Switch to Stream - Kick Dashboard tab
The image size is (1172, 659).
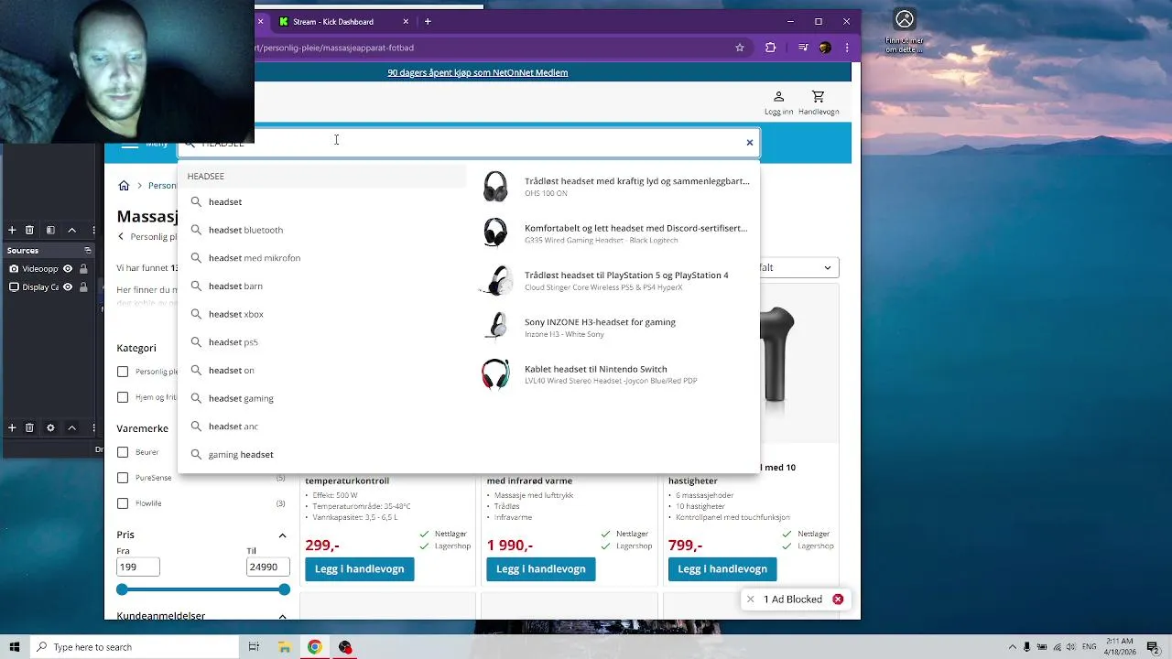click(333, 22)
